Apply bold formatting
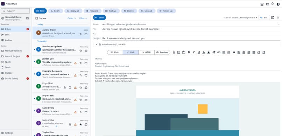The image size is (282, 136). coord(189,53)
